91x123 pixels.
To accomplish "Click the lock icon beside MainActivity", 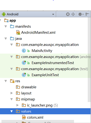I will 28,51.
